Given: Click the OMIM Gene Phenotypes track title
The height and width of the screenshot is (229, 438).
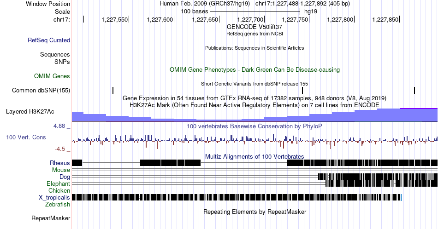Looking at the screenshot, I should 255,69.
